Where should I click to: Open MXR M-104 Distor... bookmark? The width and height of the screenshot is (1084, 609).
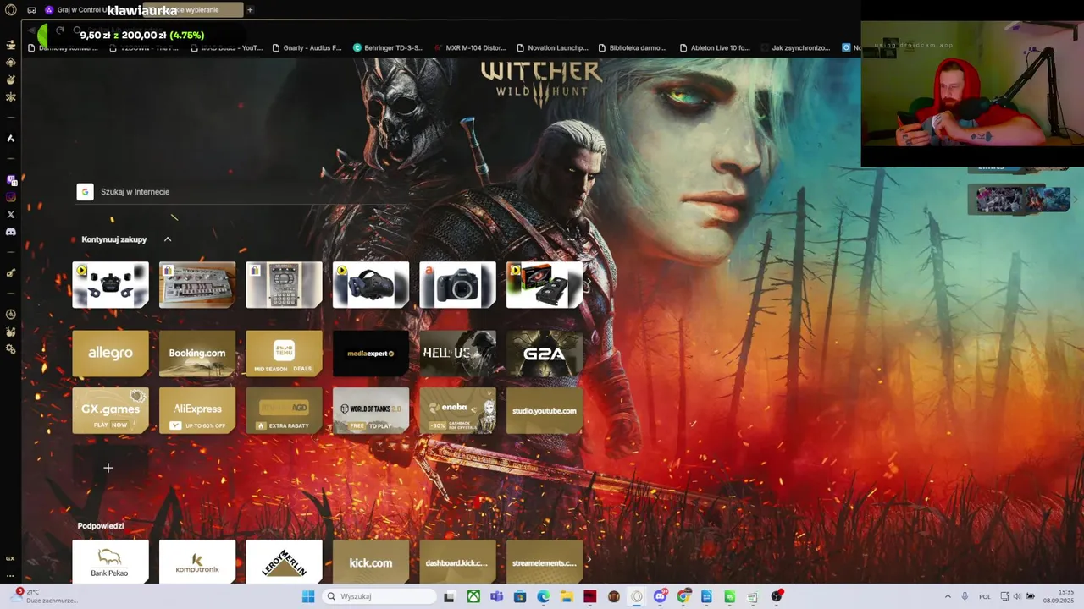tap(469, 48)
